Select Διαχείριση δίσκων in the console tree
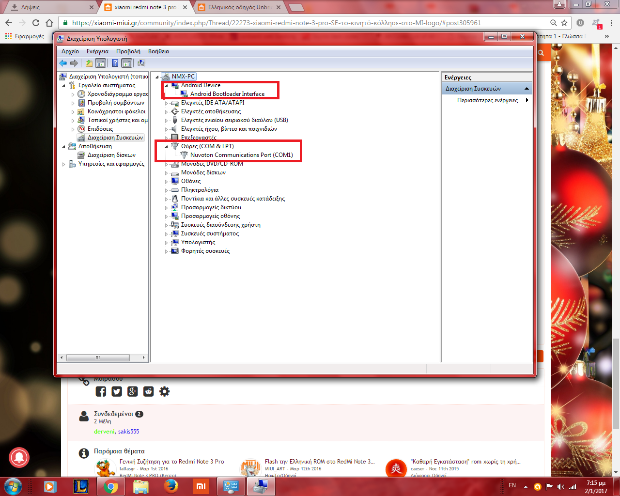The image size is (620, 496). click(x=111, y=155)
